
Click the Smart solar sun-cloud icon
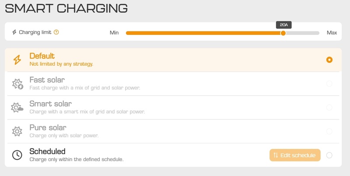(17, 107)
